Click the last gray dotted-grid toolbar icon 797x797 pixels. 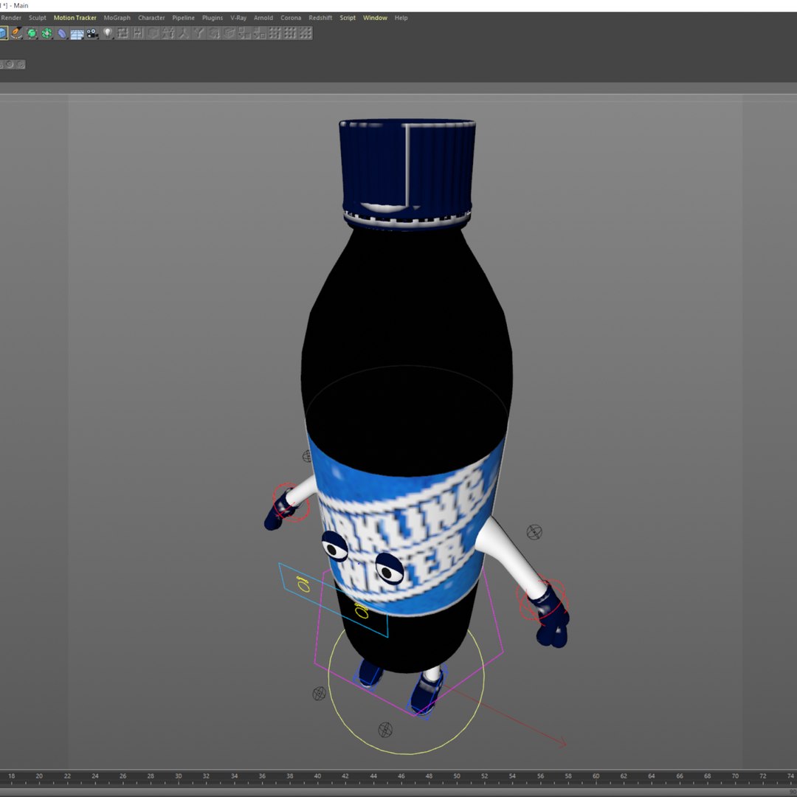click(x=305, y=33)
